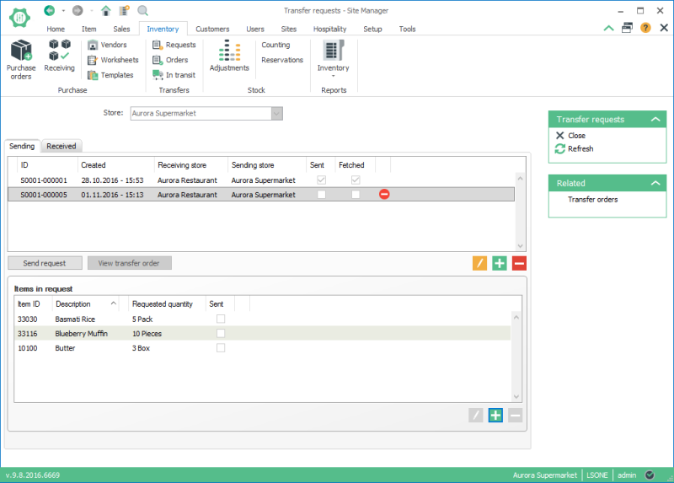
Task: Check Sent box for Butter
Action: (221, 347)
